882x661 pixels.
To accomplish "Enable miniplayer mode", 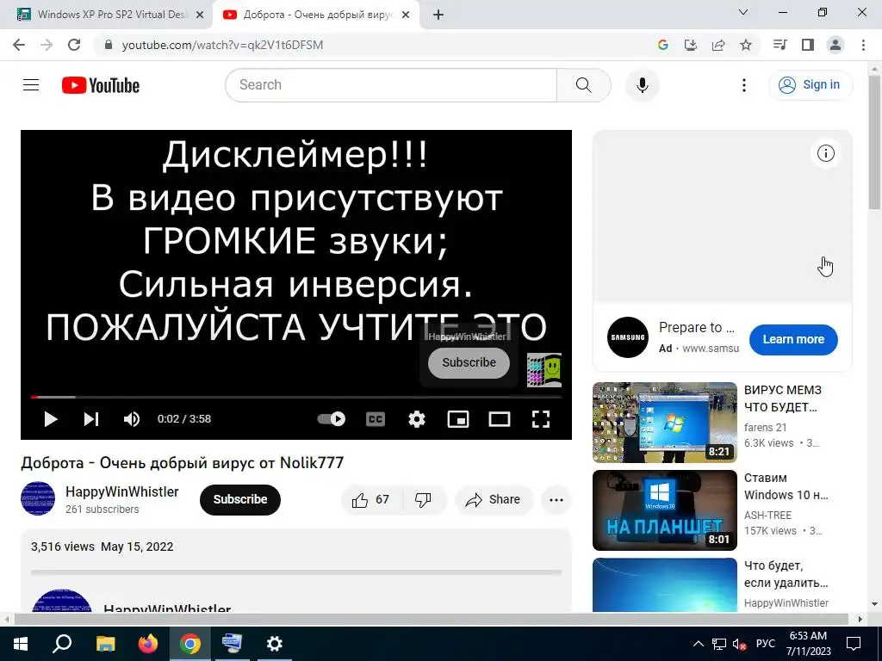I will (458, 419).
